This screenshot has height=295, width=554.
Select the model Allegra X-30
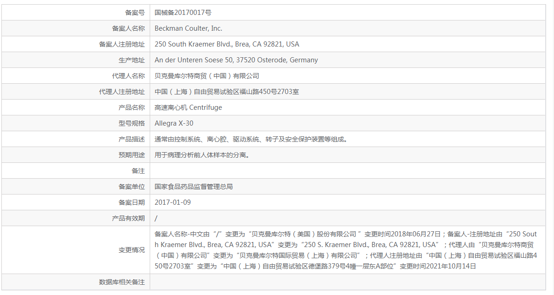point(174,123)
